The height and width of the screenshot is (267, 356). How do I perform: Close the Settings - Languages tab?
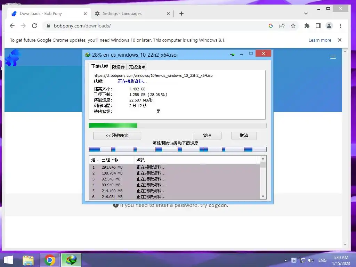(168, 14)
